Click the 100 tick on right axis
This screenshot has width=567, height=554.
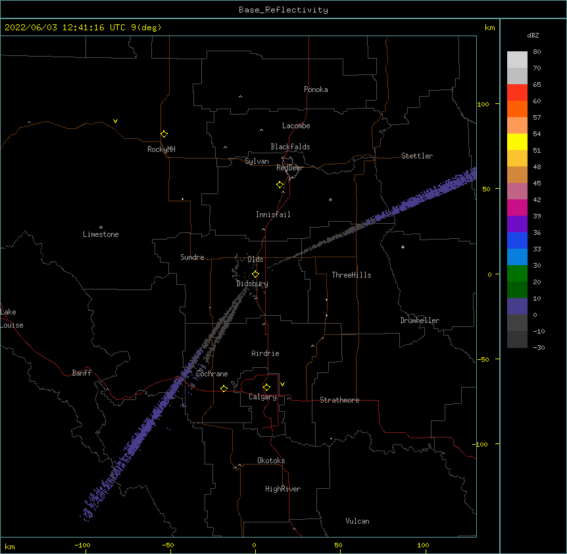tap(483, 104)
